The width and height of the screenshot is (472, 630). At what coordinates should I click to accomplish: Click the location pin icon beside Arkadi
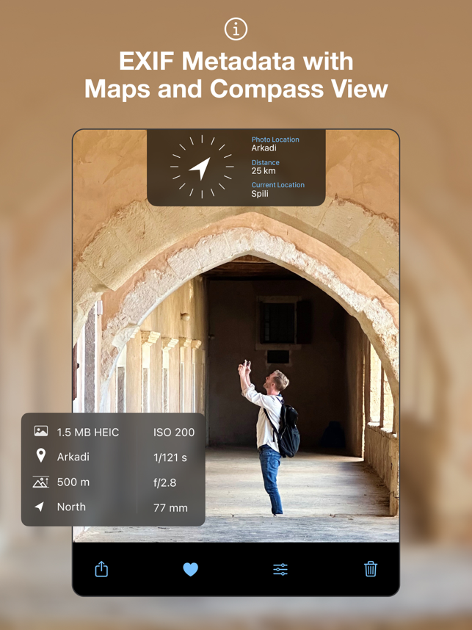point(40,456)
